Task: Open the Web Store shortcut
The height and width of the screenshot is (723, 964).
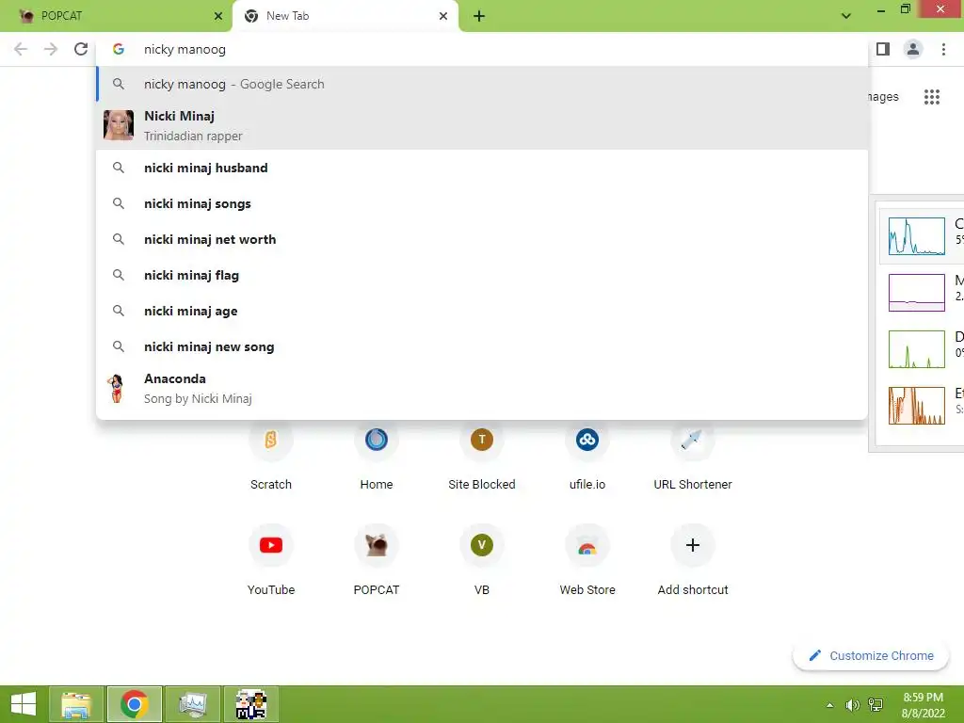Action: 587,559
